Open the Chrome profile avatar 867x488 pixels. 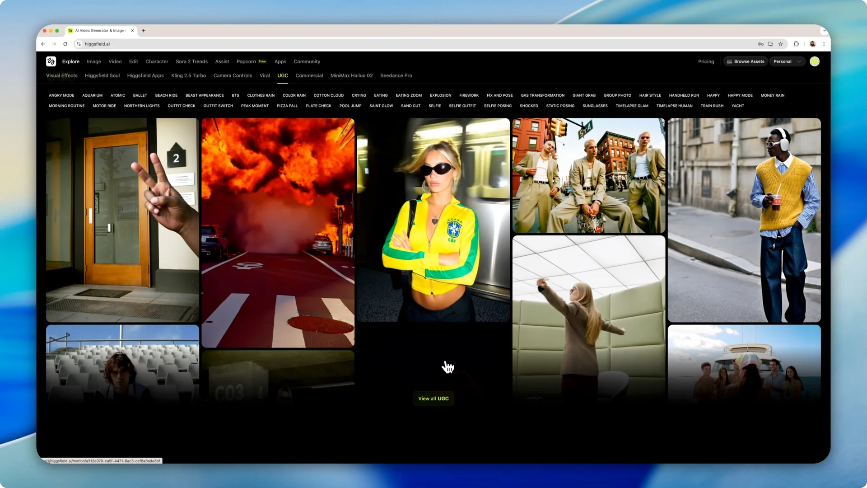click(812, 44)
